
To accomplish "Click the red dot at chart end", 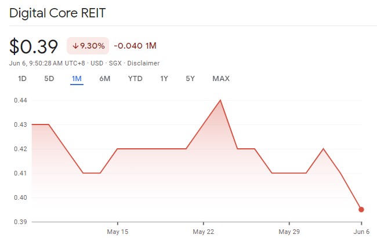I will (x=361, y=210).
